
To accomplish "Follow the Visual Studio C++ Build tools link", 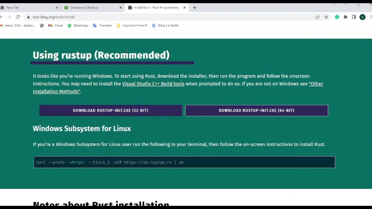I will (x=153, y=84).
